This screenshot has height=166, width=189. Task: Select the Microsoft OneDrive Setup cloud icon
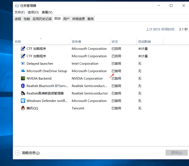point(23,71)
